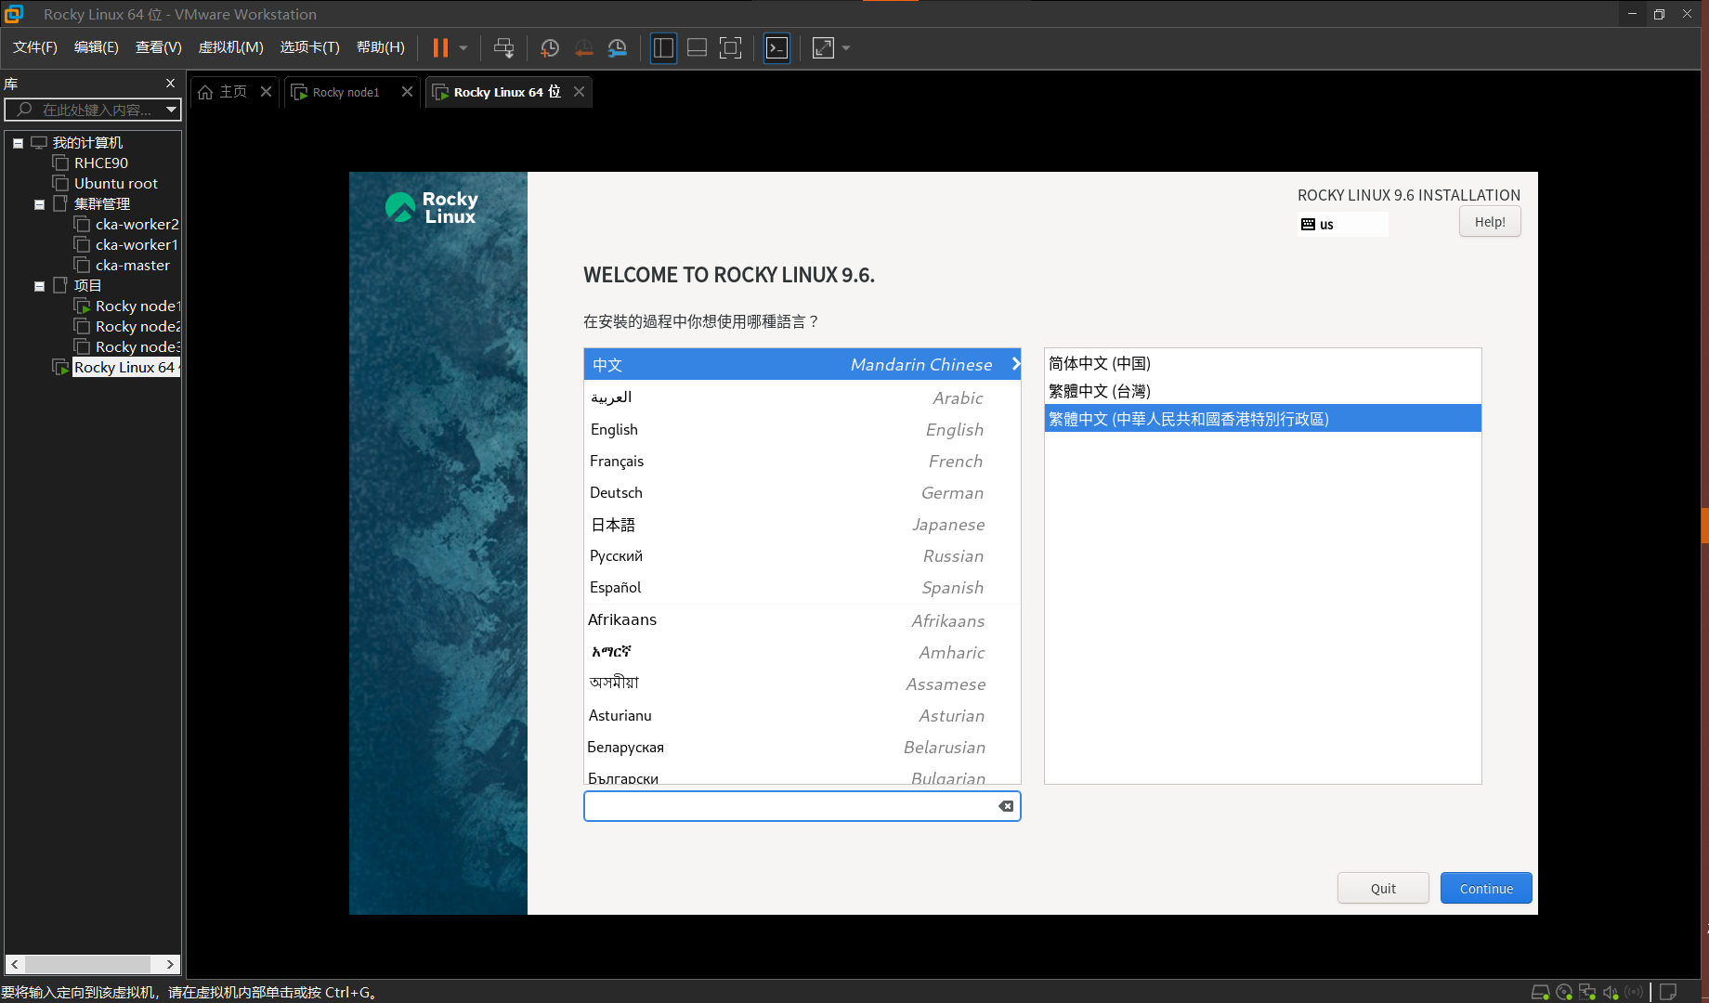Viewport: 1709px width, 1003px height.
Task: Select English from the language list
Action: click(x=802, y=429)
